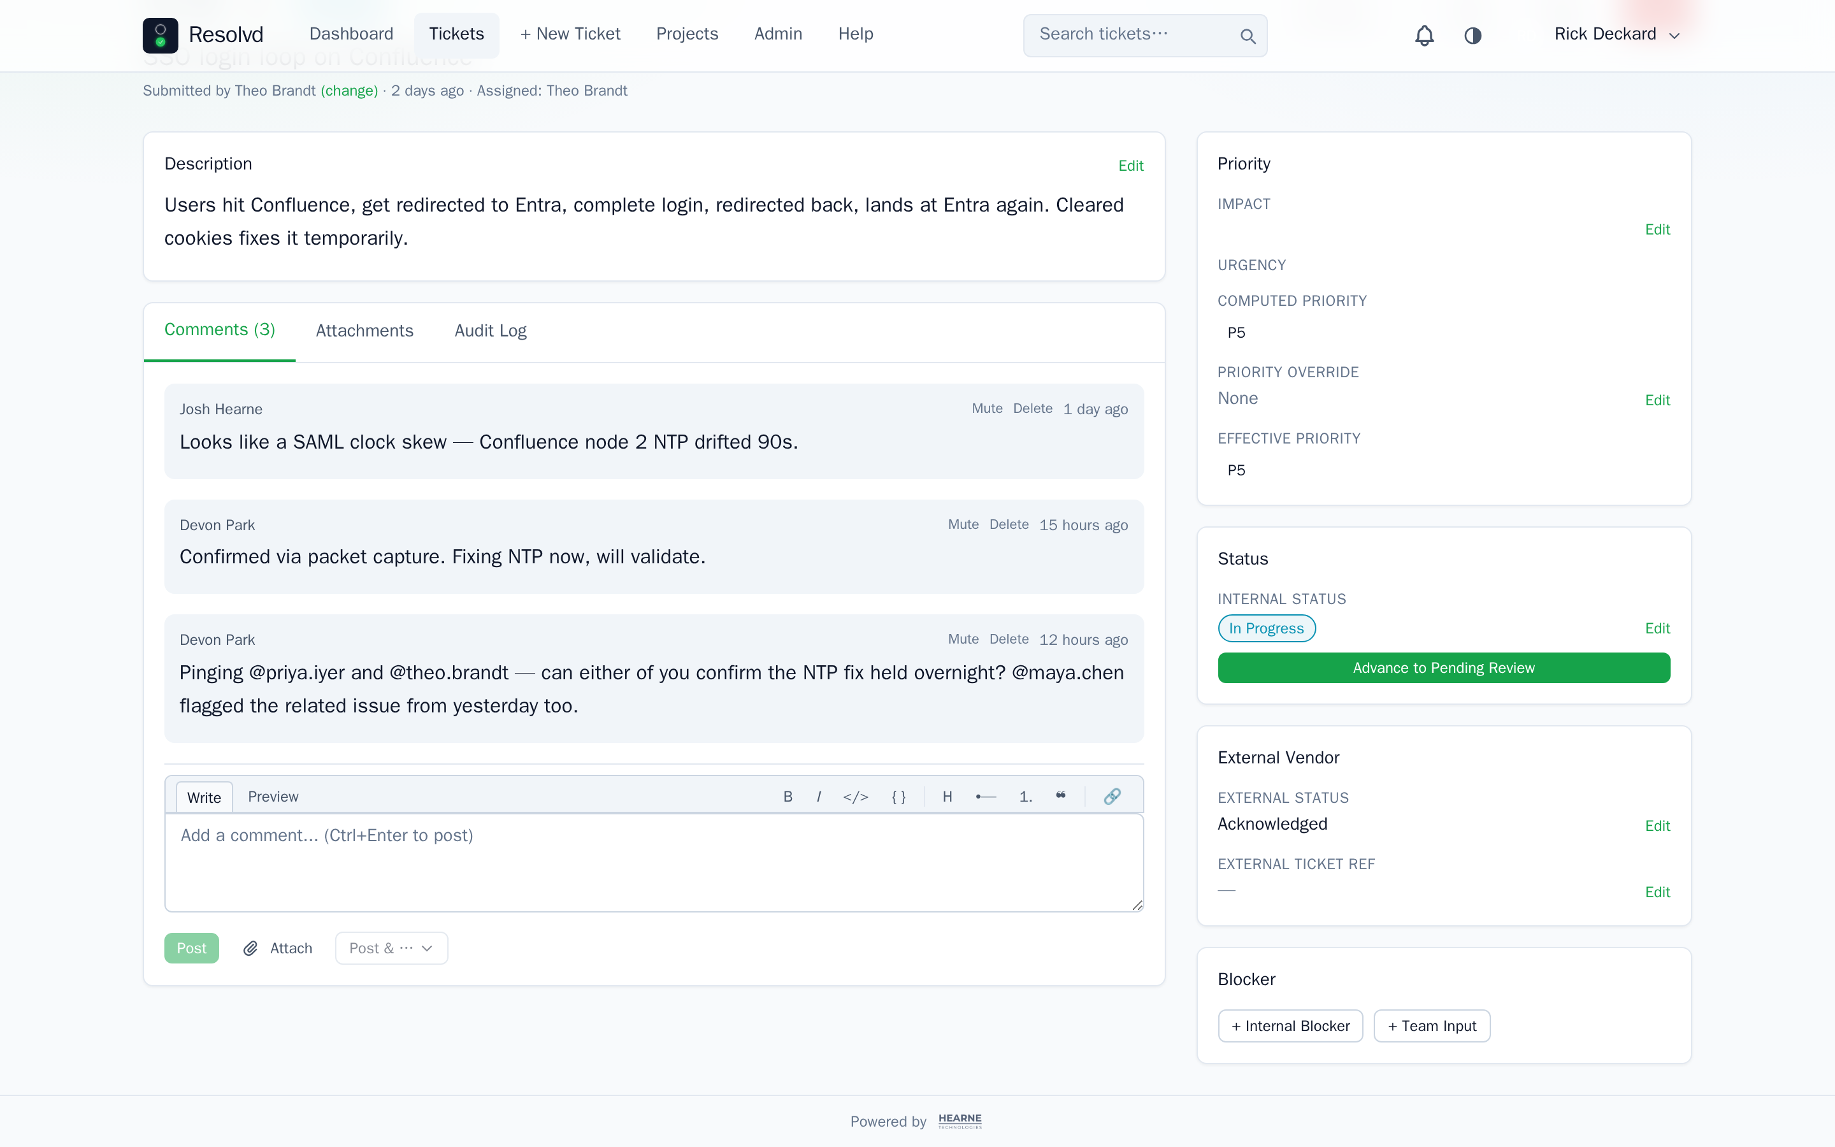Screen dimensions: 1835x1147
Task: Click the Hearne Technologies footer logo
Action: click(960, 1122)
